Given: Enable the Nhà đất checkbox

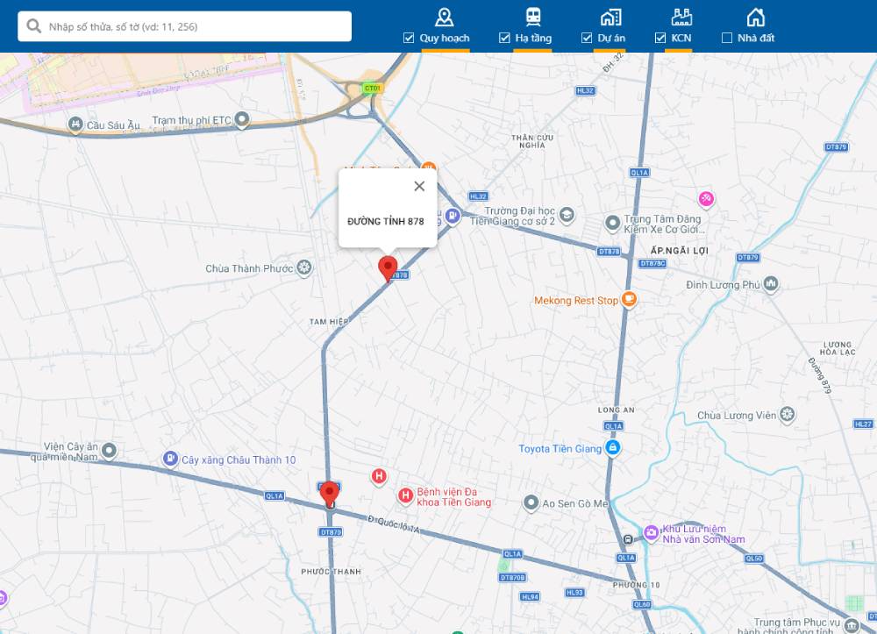Looking at the screenshot, I should coord(726,38).
